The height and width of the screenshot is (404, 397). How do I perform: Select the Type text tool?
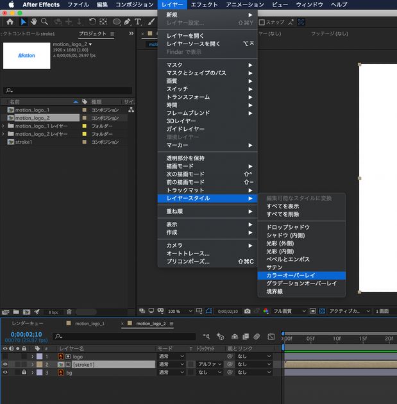[138, 22]
